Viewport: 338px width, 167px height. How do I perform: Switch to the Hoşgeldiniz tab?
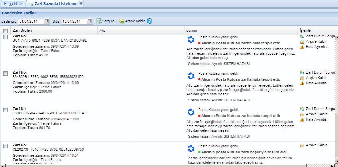click(x=13, y=4)
